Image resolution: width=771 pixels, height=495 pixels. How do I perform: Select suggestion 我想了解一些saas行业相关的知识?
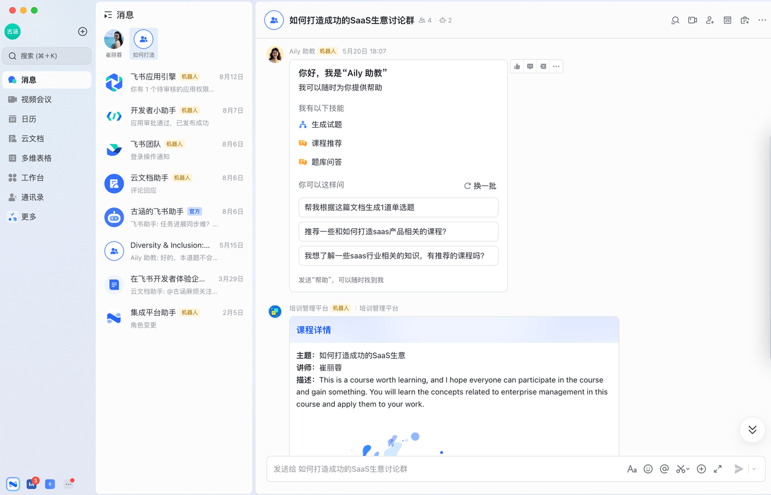click(x=398, y=255)
